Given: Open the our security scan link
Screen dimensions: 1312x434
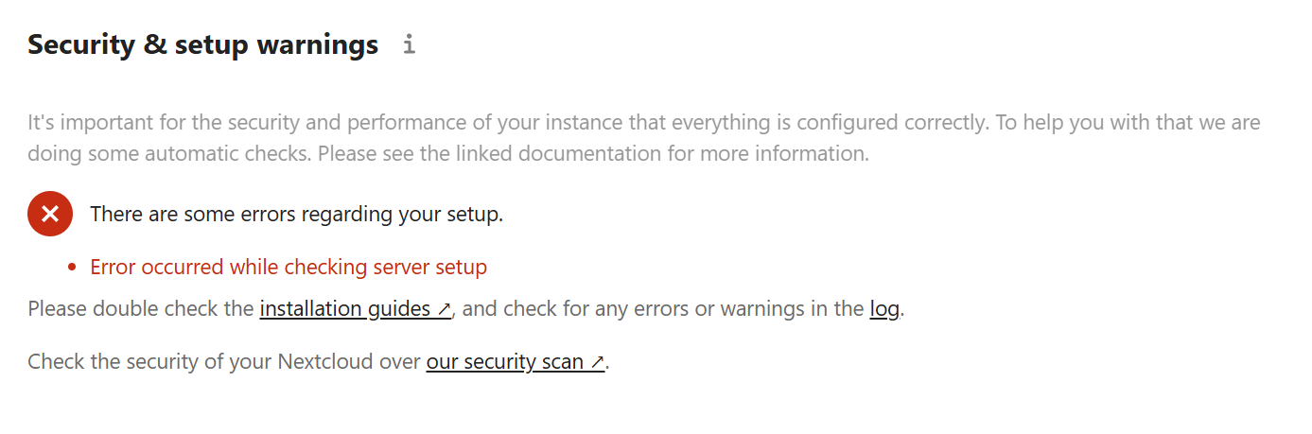Looking at the screenshot, I should (x=516, y=362).
